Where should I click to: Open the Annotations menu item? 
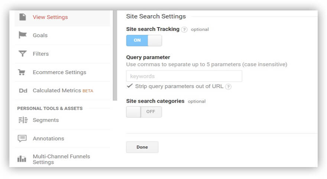point(48,138)
